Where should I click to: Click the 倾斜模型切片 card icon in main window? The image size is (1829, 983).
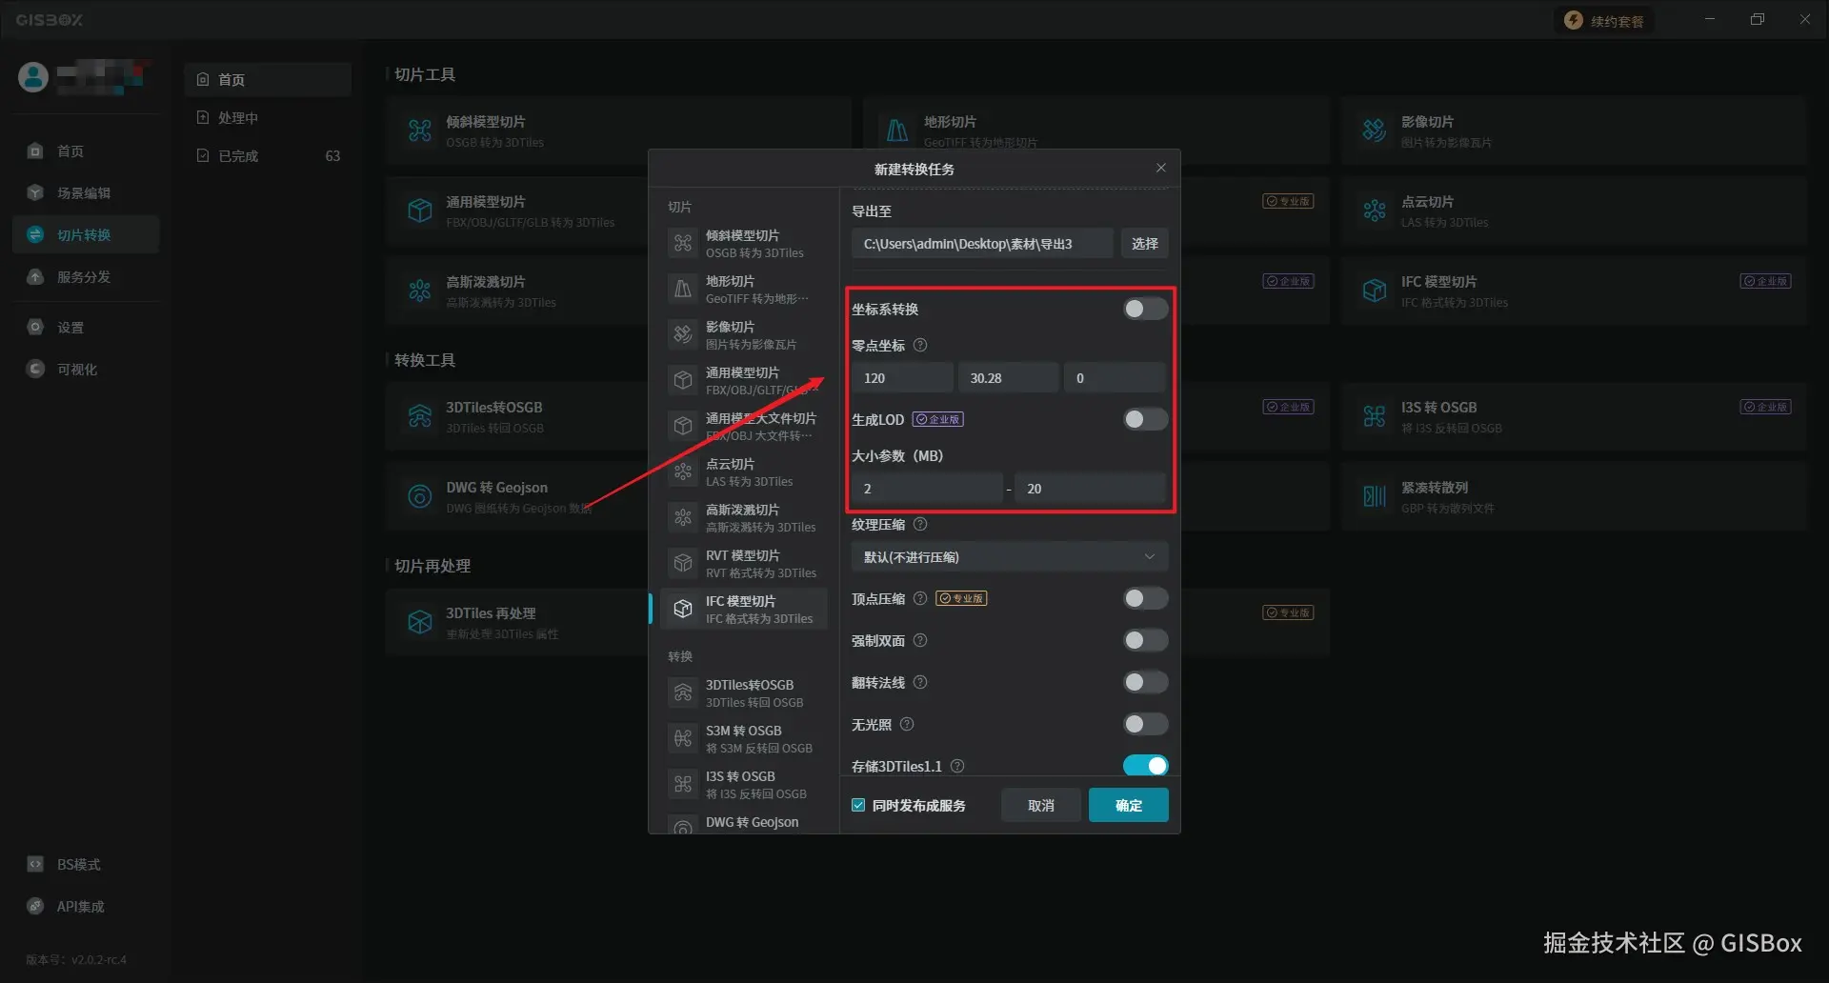click(x=420, y=130)
